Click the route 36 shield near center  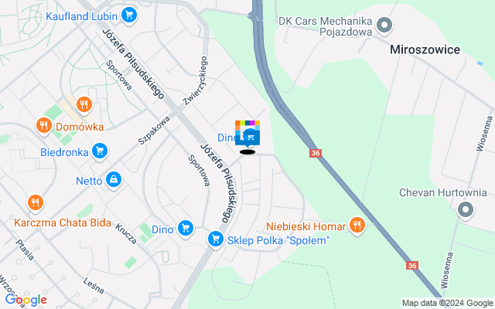point(316,153)
